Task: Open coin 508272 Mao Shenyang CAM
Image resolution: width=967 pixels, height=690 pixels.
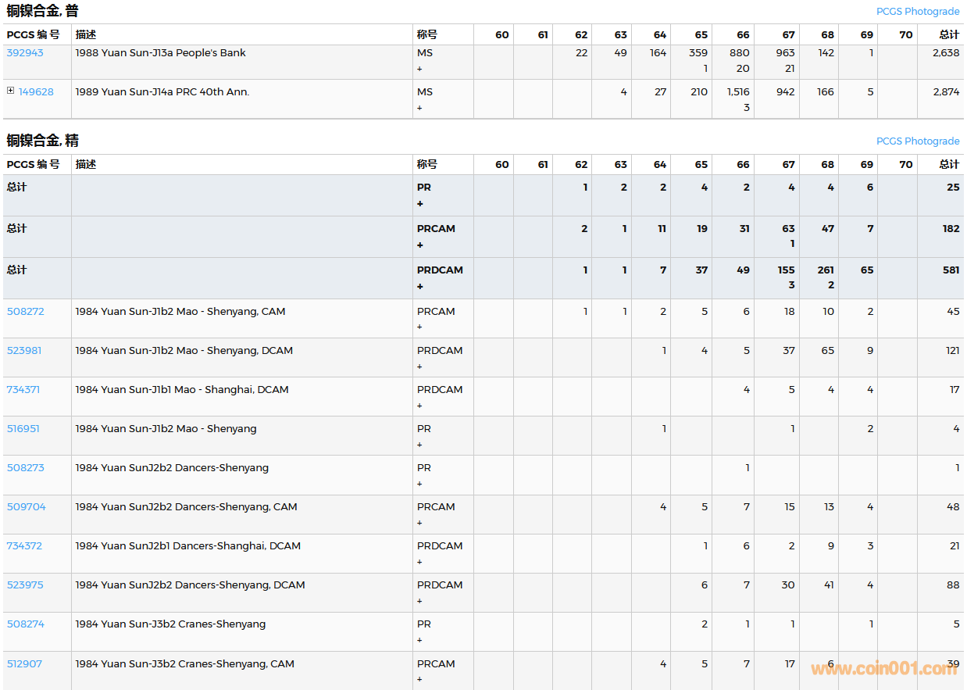Action: (x=25, y=312)
